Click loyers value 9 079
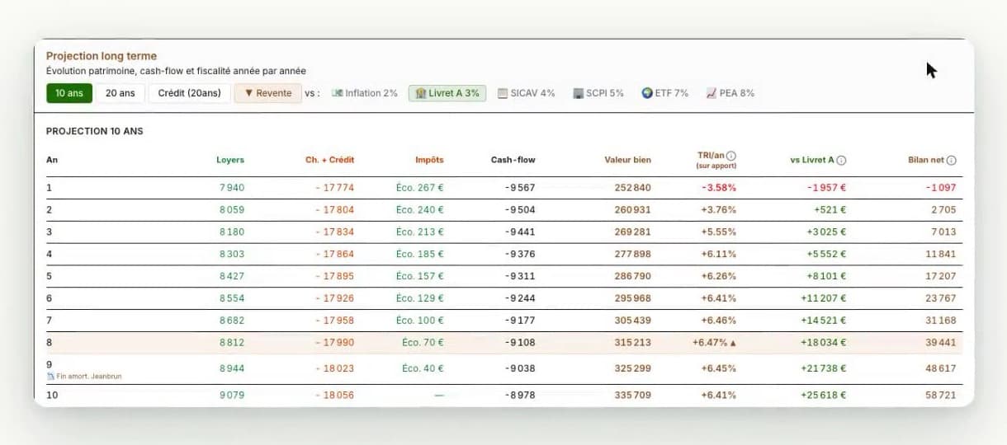Image resolution: width=1007 pixels, height=445 pixels. pos(232,396)
